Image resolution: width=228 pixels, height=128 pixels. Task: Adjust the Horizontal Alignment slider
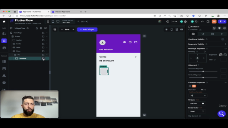(x=203, y=71)
